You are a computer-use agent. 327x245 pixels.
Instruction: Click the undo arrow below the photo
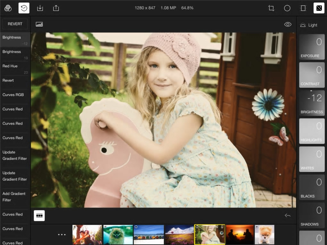(288, 216)
